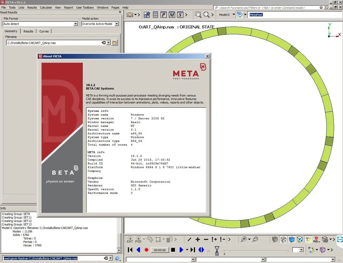The width and height of the screenshot is (343, 263).
Task: Clear the Filename field with the X icon
Action: pyautogui.click(x=104, y=43)
